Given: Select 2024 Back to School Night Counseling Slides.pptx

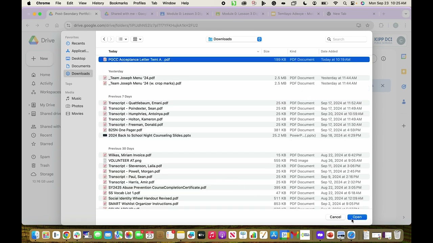Looking at the screenshot, I should [x=234, y=135].
